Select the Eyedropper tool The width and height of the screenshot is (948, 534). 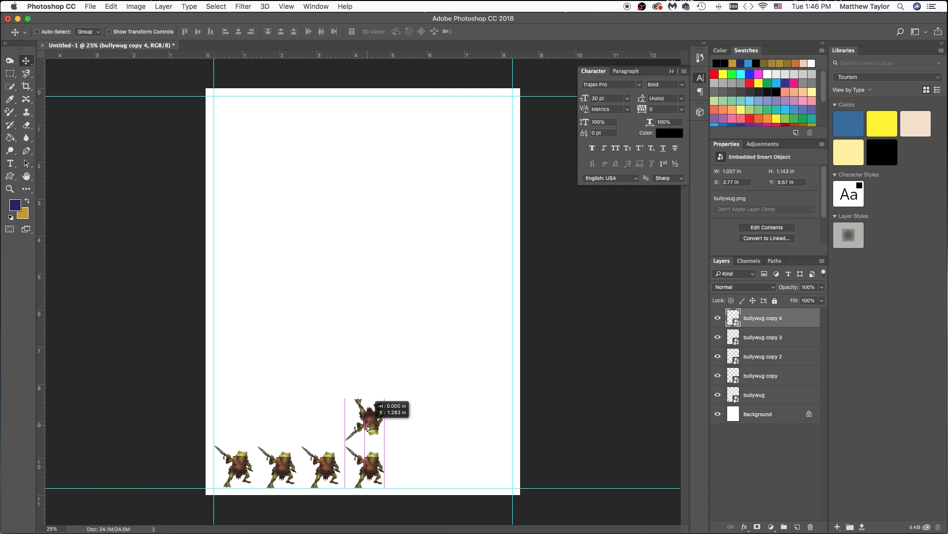(x=10, y=99)
